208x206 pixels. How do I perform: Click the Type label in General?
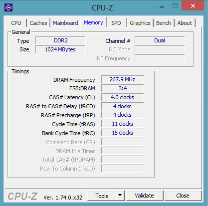click(23, 41)
